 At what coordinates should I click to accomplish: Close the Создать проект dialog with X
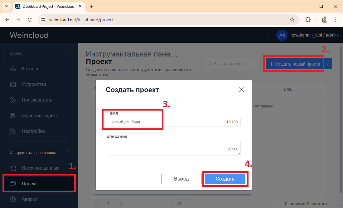[x=241, y=90]
